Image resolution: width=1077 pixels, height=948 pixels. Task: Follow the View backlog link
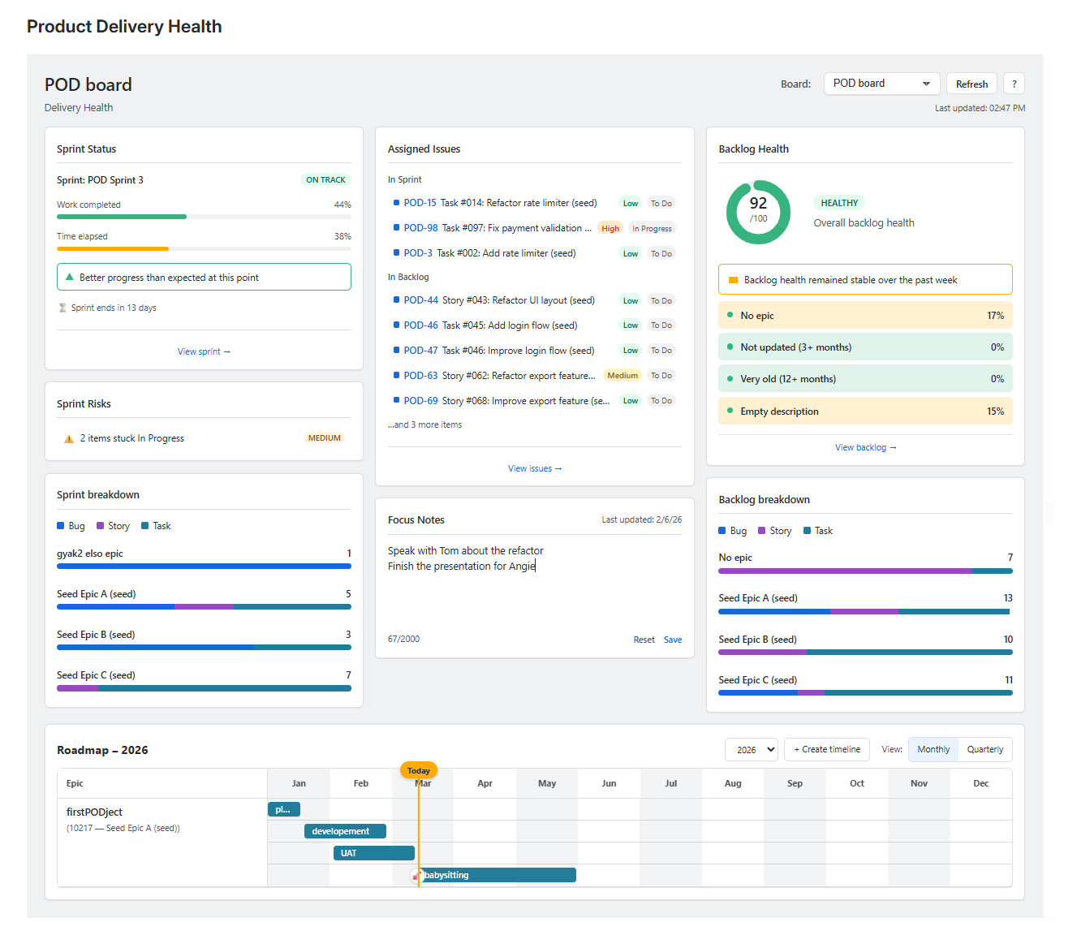click(865, 447)
